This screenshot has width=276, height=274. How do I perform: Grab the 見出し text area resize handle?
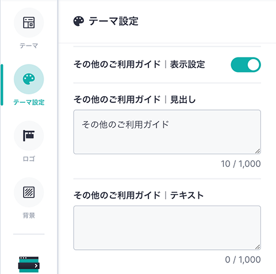(x=258, y=151)
